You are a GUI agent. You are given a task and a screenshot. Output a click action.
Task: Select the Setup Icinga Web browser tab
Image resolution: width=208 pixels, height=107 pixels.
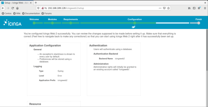click(17, 3)
